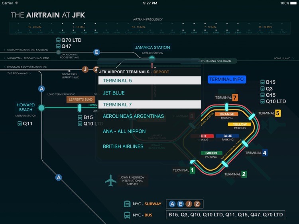299x224 pixels.
Task: Tap Terminal 7 orange number badge
Action: tap(235, 97)
